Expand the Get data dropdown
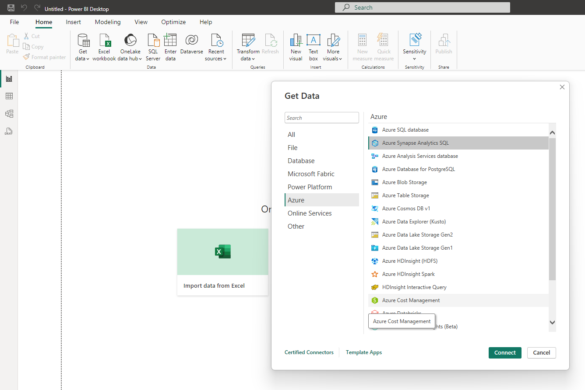The width and height of the screenshot is (585, 390). pyautogui.click(x=82, y=59)
